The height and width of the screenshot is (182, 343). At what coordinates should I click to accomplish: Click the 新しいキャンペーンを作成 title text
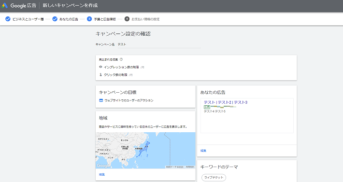pos(70,5)
